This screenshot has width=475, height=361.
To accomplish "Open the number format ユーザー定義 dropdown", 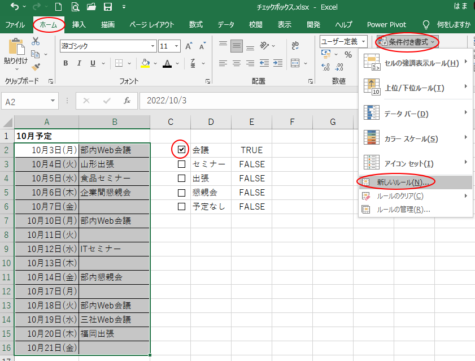I will pos(363,42).
